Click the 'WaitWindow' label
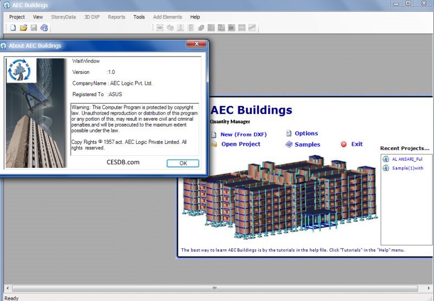Screen dimensions: 434x301 (x=86, y=61)
